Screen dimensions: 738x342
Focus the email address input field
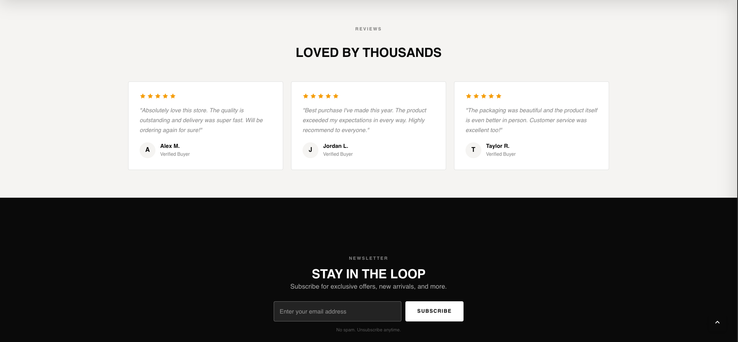[337, 312]
